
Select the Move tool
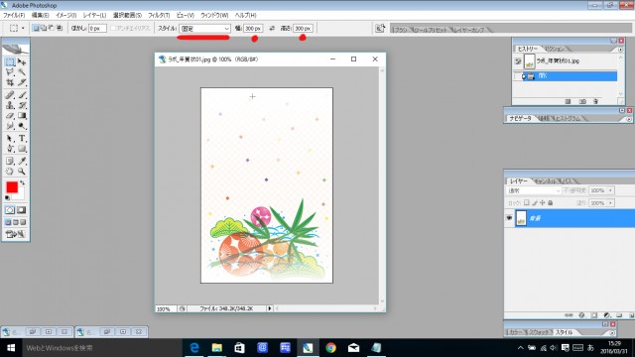click(22, 61)
